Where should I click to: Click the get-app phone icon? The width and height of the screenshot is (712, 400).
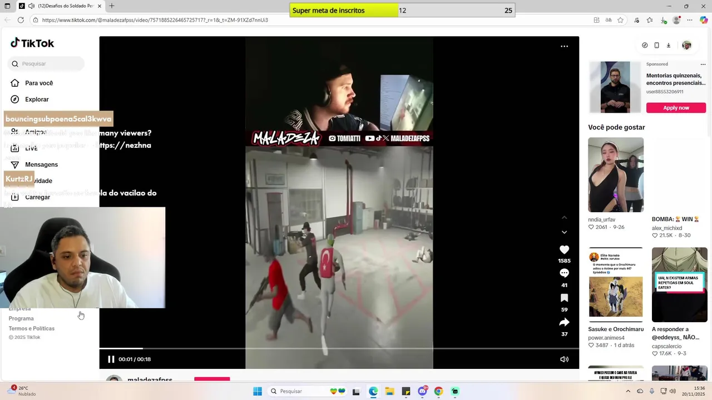click(656, 46)
